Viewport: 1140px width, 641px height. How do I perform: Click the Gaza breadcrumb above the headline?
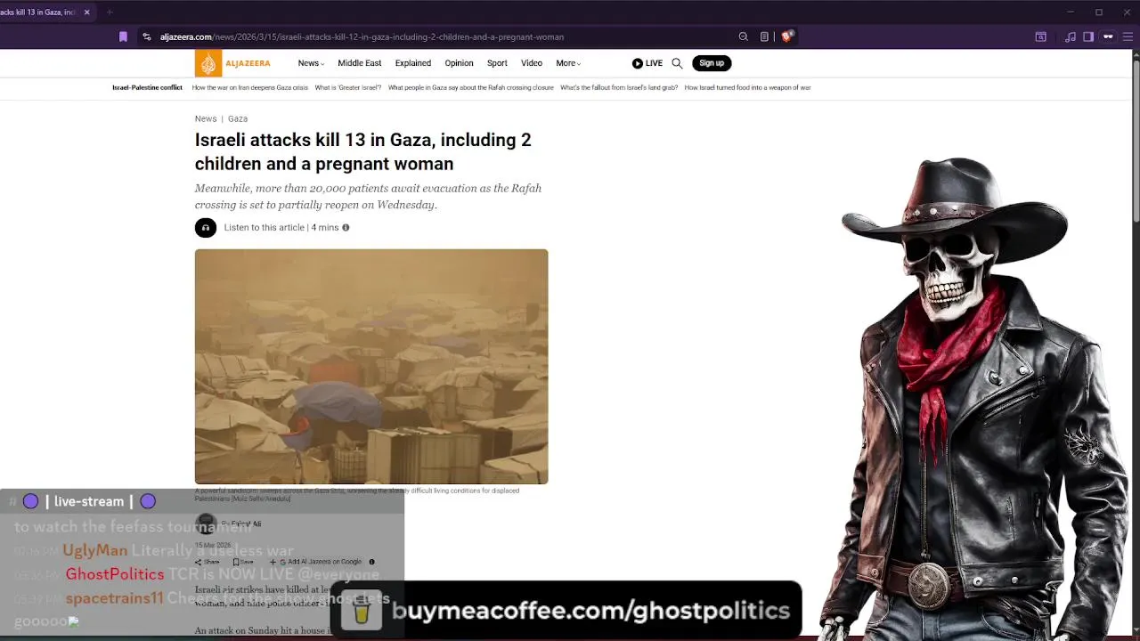click(238, 118)
